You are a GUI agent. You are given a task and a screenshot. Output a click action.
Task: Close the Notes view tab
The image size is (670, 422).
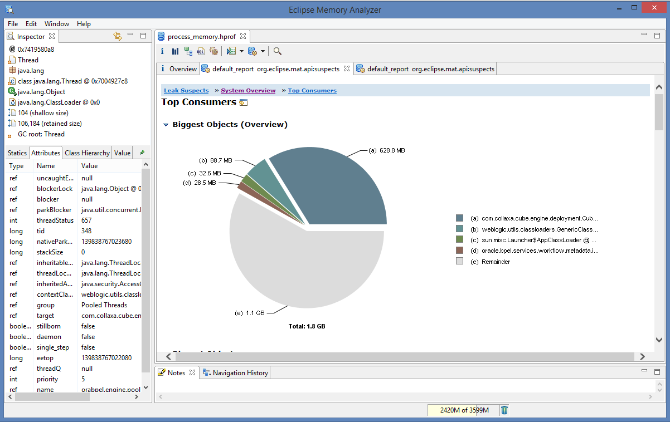click(192, 372)
